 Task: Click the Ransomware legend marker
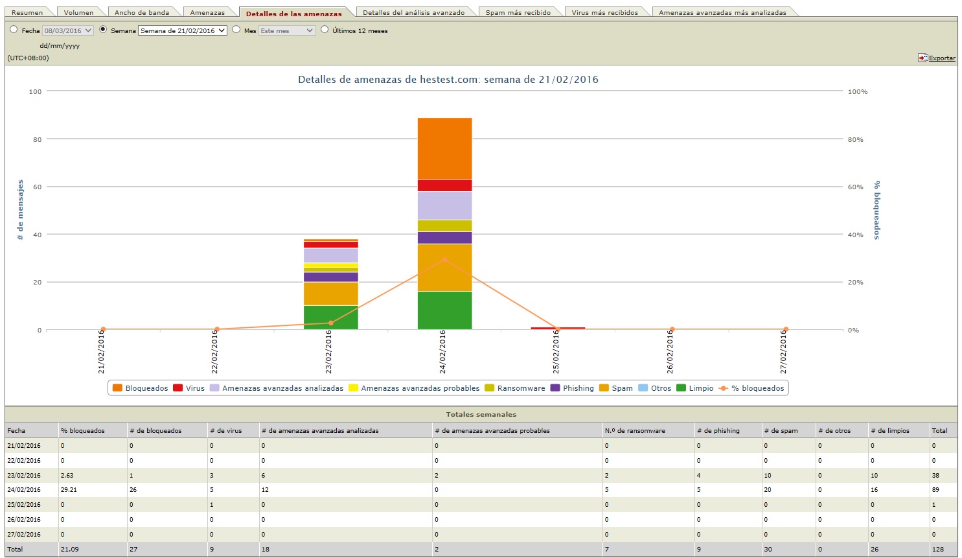[489, 388]
